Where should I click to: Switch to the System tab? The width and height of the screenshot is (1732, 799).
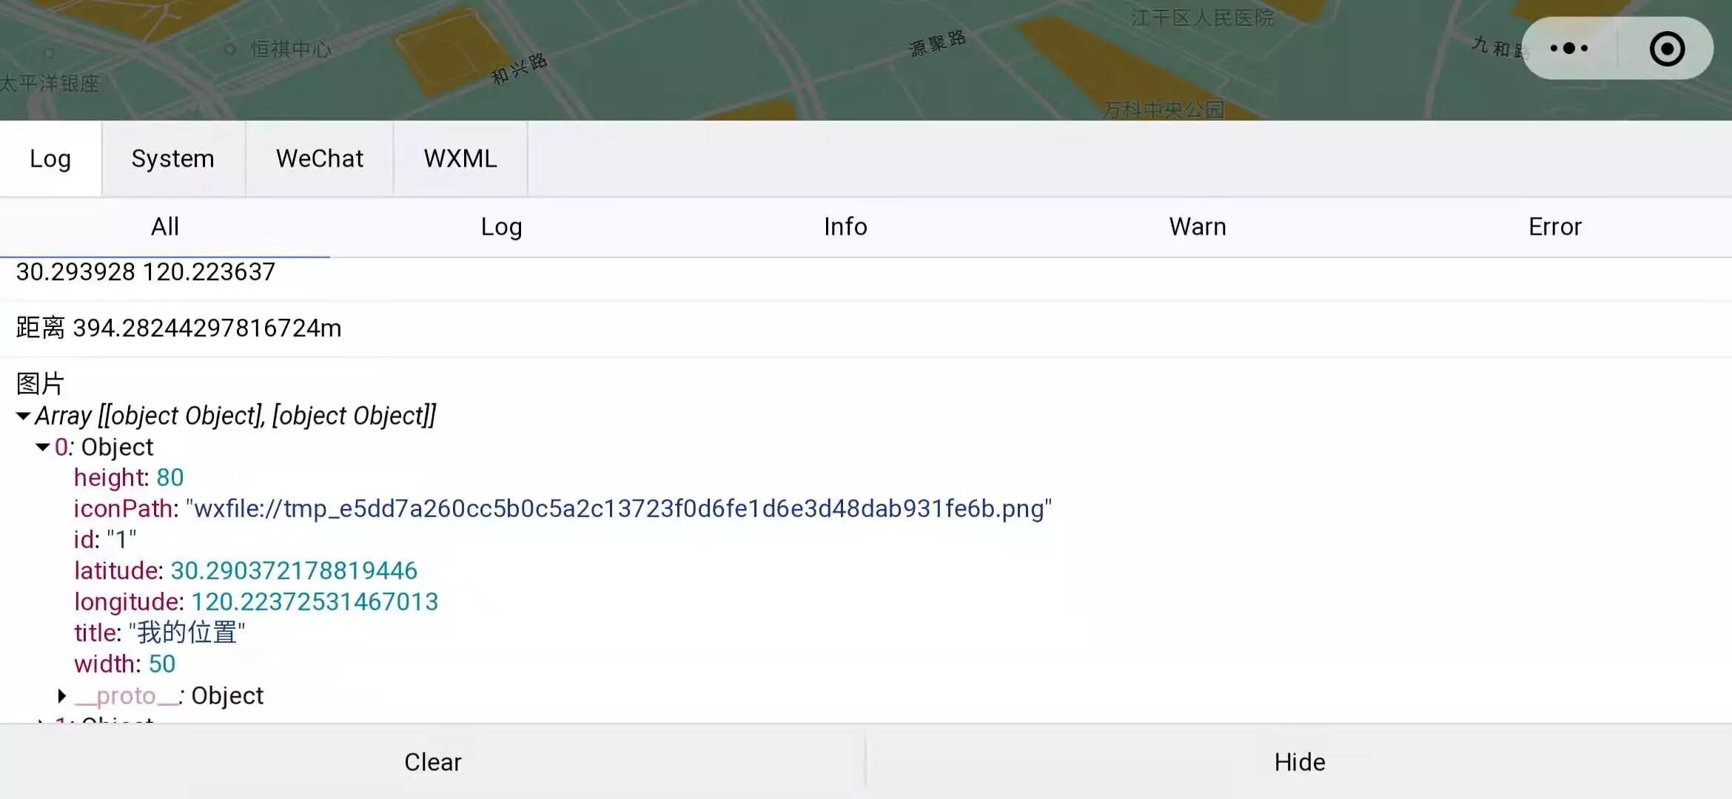tap(172, 159)
